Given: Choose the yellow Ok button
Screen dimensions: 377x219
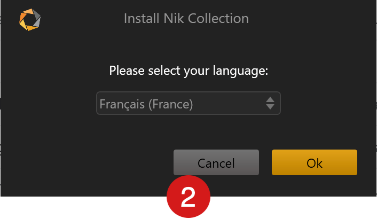Looking at the screenshot, I should (x=314, y=162).
